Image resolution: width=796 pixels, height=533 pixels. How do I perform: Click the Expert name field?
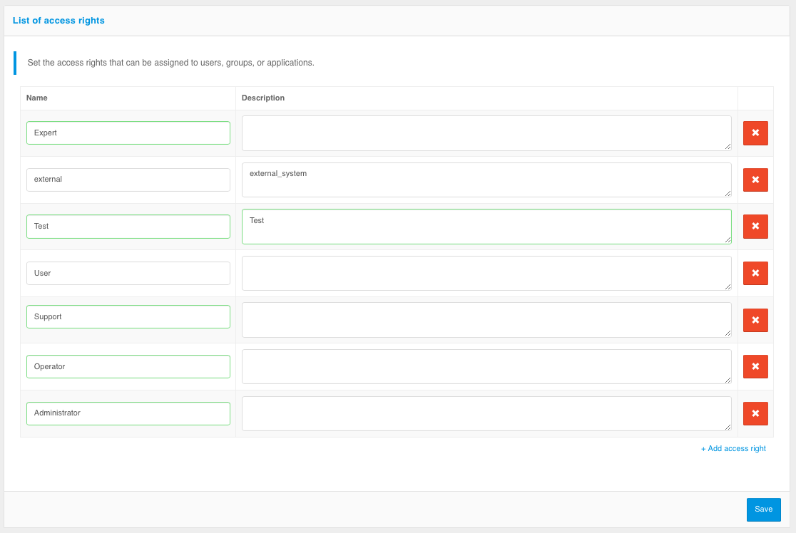coord(128,133)
